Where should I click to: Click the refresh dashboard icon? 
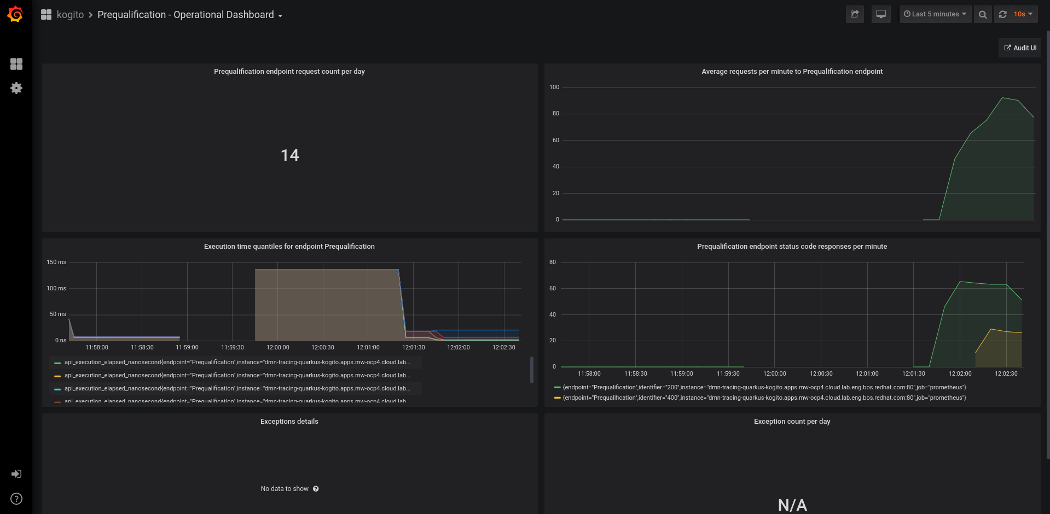tap(1002, 14)
